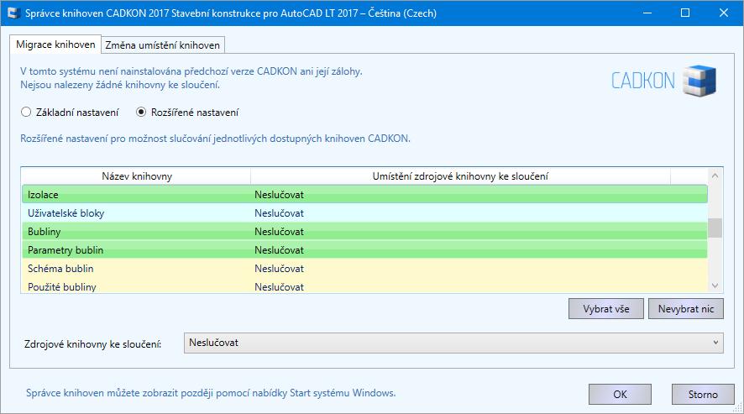Click Neslučovat cell in the Izolace row
Screen dimensions: 744x414
pyautogui.click(x=279, y=195)
